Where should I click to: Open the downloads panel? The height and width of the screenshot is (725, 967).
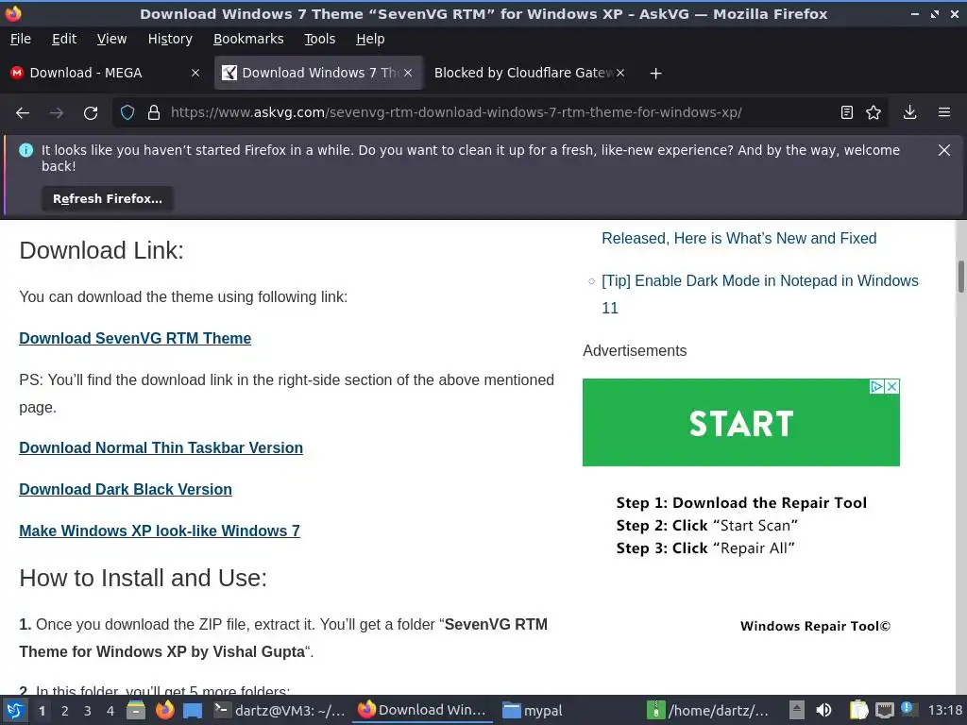click(909, 113)
